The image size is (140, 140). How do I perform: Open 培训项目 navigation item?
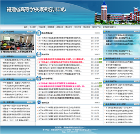pyautogui.click(x=87, y=27)
